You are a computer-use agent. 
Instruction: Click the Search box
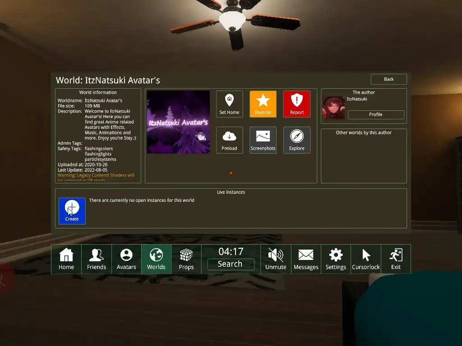231,264
